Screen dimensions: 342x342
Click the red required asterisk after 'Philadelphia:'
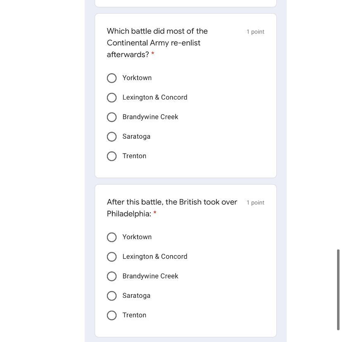(155, 214)
